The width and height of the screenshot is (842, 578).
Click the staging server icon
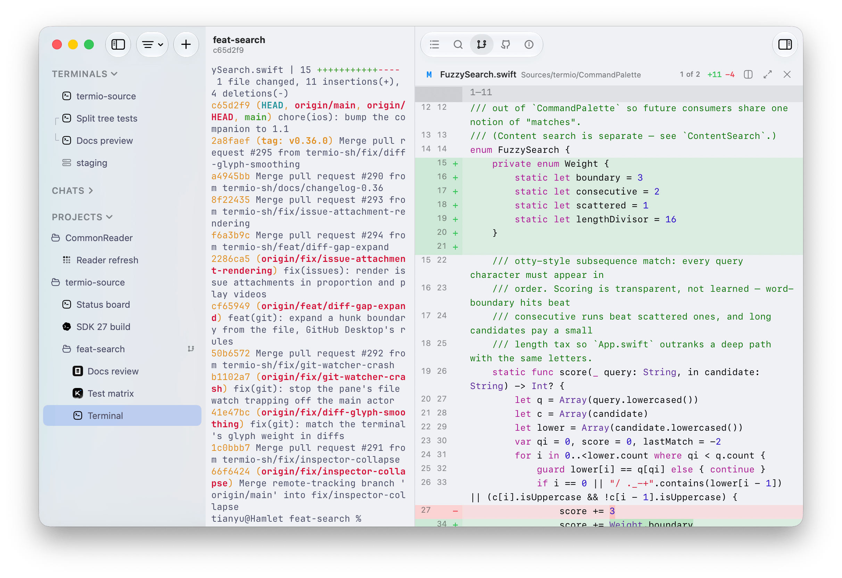point(67,163)
